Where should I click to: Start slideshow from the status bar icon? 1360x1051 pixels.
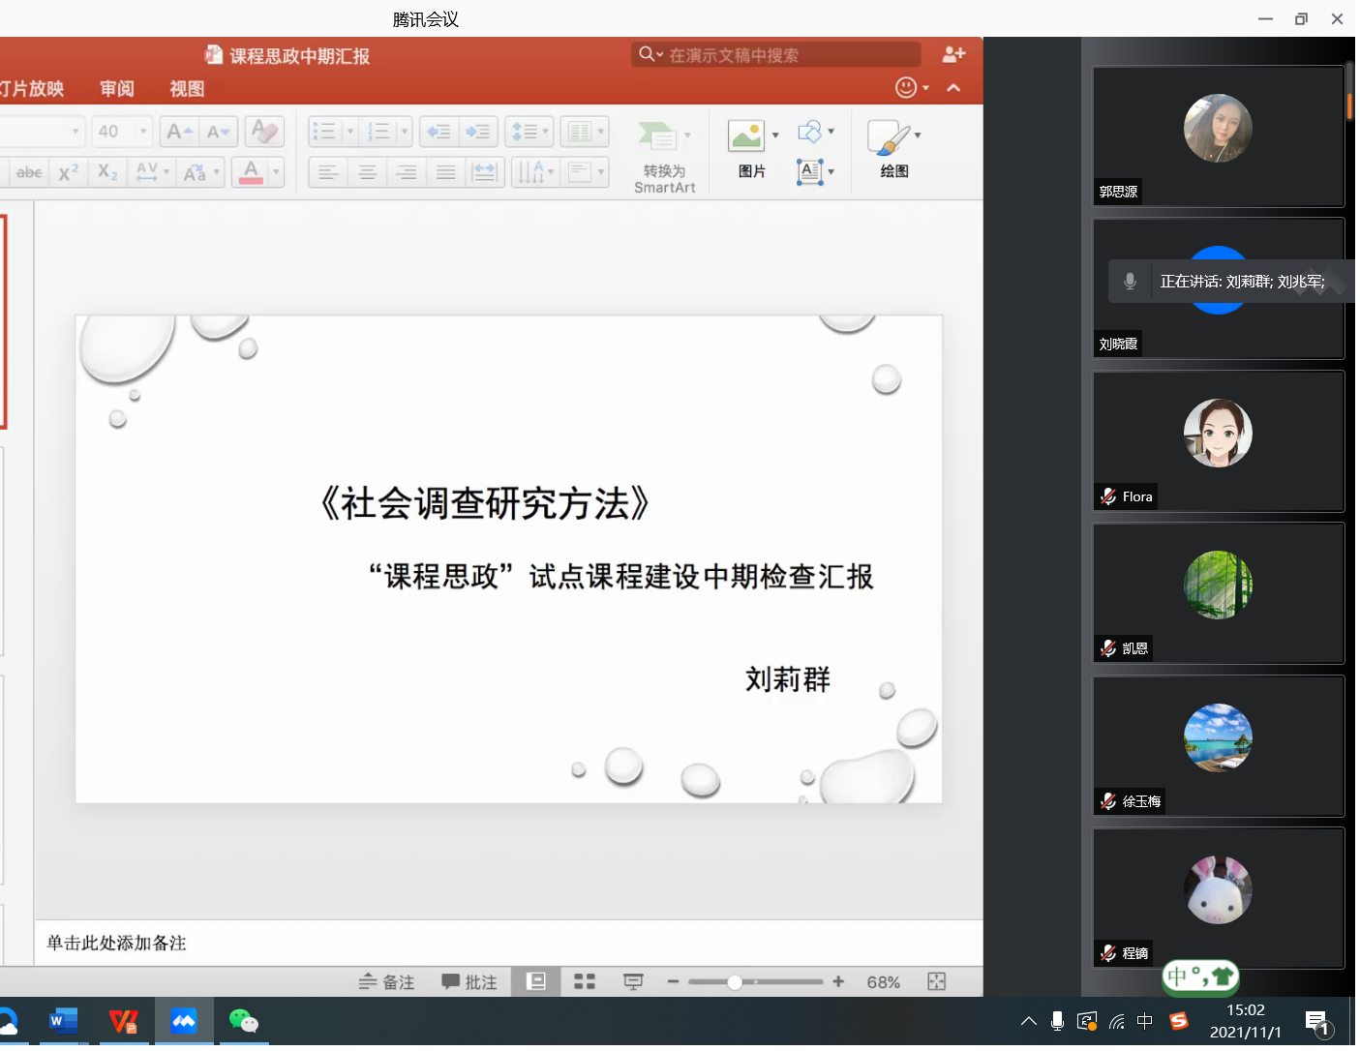633,981
